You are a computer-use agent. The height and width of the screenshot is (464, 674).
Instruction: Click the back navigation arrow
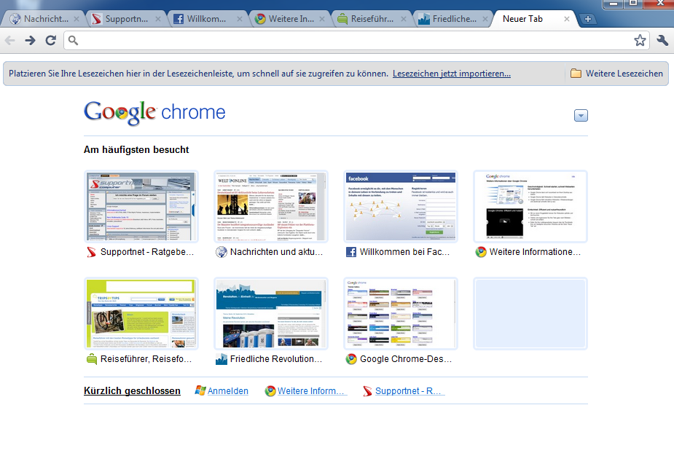pyautogui.click(x=10, y=40)
